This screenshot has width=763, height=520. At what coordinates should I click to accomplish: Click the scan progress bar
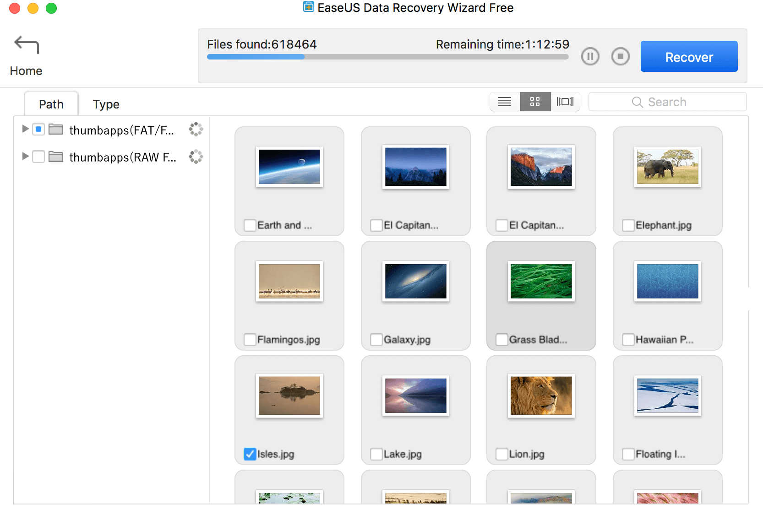point(387,57)
